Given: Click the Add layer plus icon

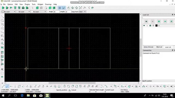Looking at the screenshot, I should pos(159,21).
